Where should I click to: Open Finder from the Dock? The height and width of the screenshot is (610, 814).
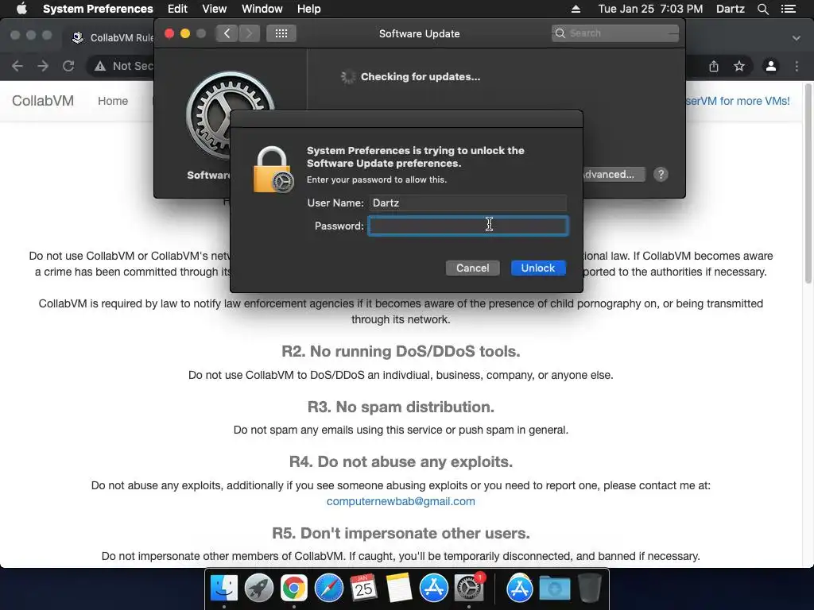pos(224,589)
